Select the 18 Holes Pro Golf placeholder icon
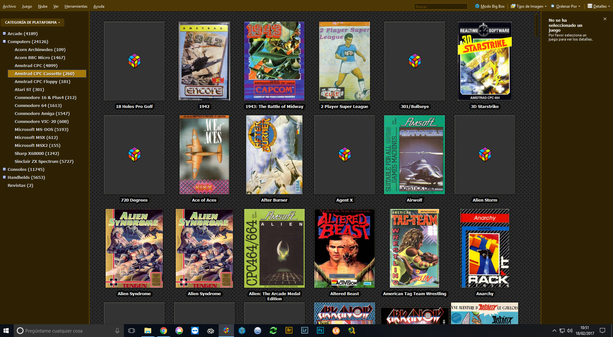This screenshot has height=337, width=613. tap(134, 61)
